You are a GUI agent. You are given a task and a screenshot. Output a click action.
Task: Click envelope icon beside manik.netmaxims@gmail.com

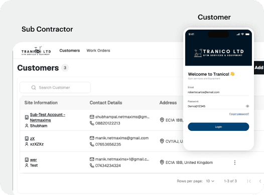[x=92, y=138]
